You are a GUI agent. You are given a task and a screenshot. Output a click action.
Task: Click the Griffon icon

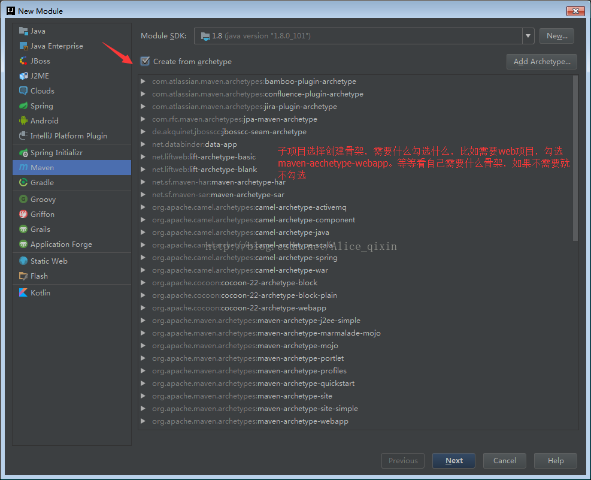click(23, 214)
